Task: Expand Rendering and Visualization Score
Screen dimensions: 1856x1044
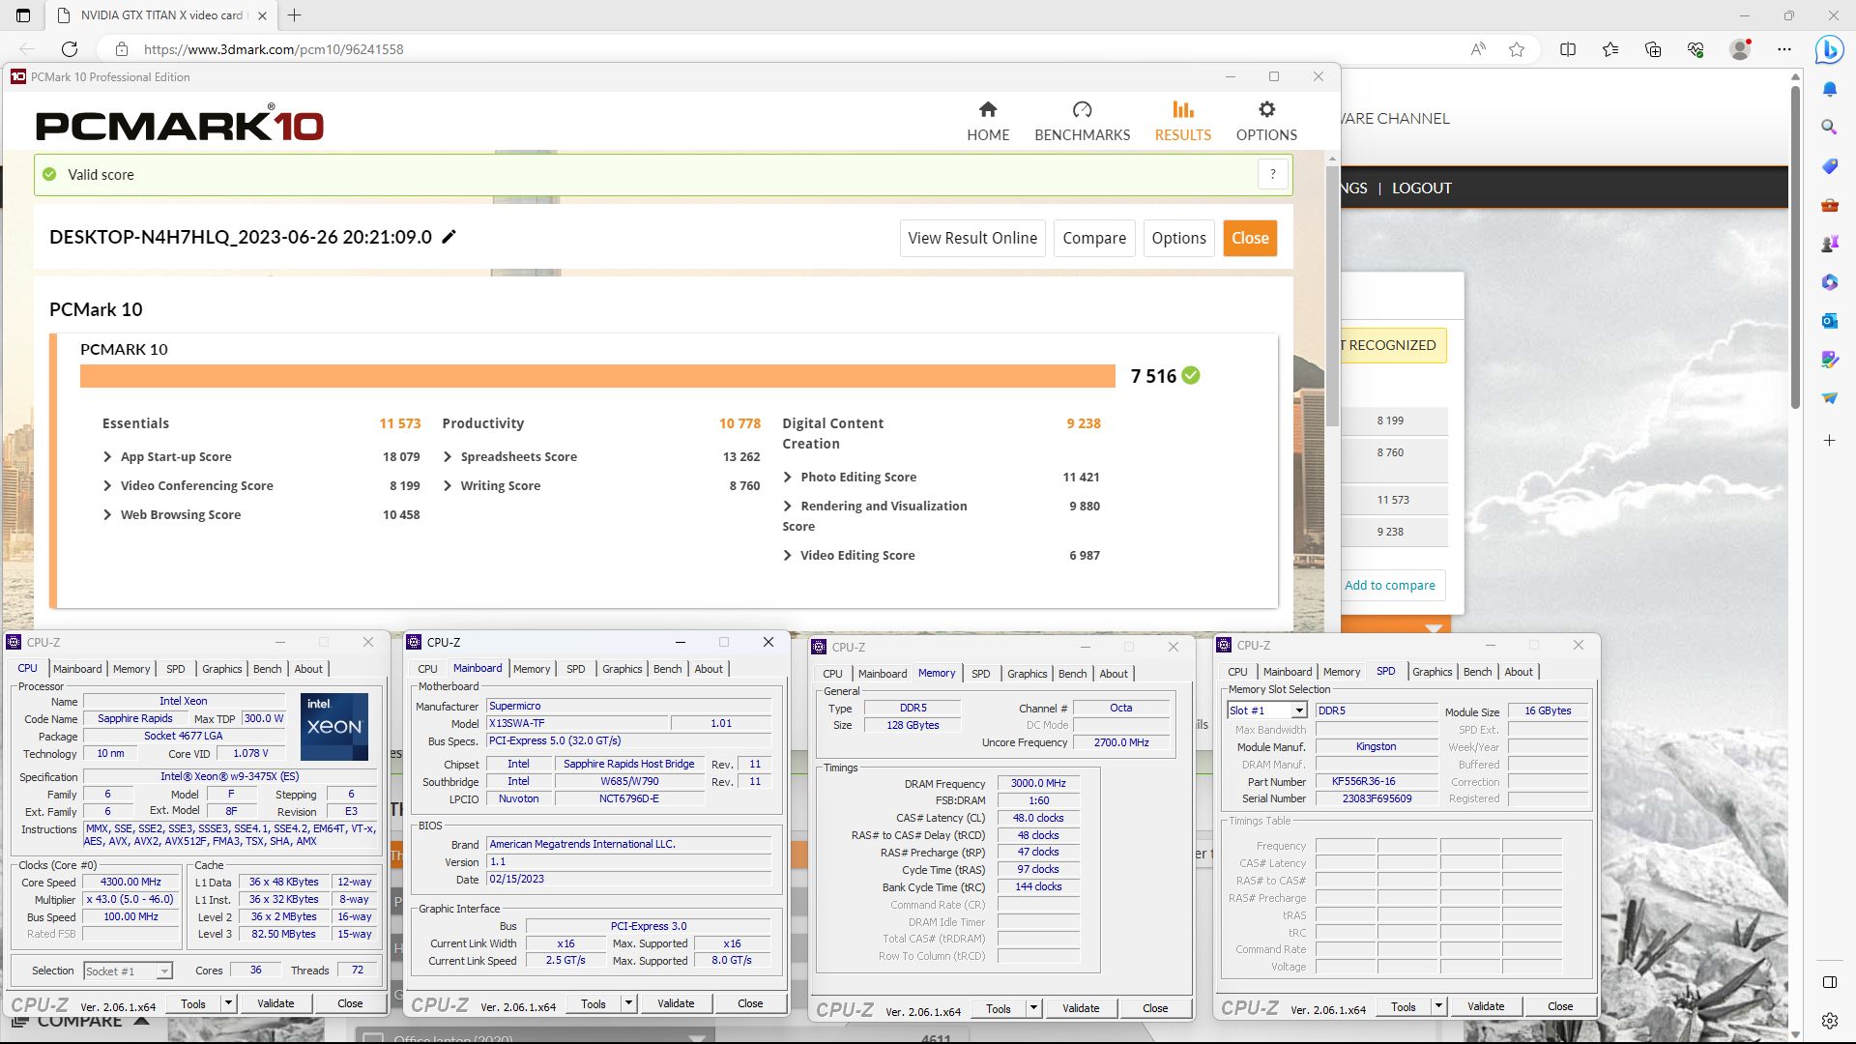Action: 788,506
